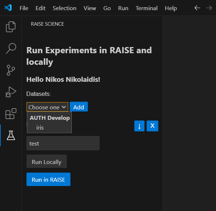Click the Run Locally button
Screen dimensions: 216x211
coord(46,161)
